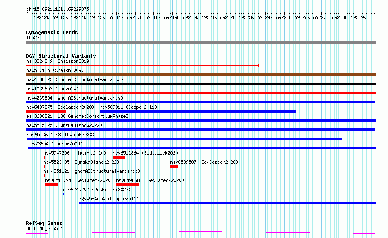Open the nsv4251121 gnomAD variant label
This screenshot has height=238, width=388.
click(x=92, y=171)
